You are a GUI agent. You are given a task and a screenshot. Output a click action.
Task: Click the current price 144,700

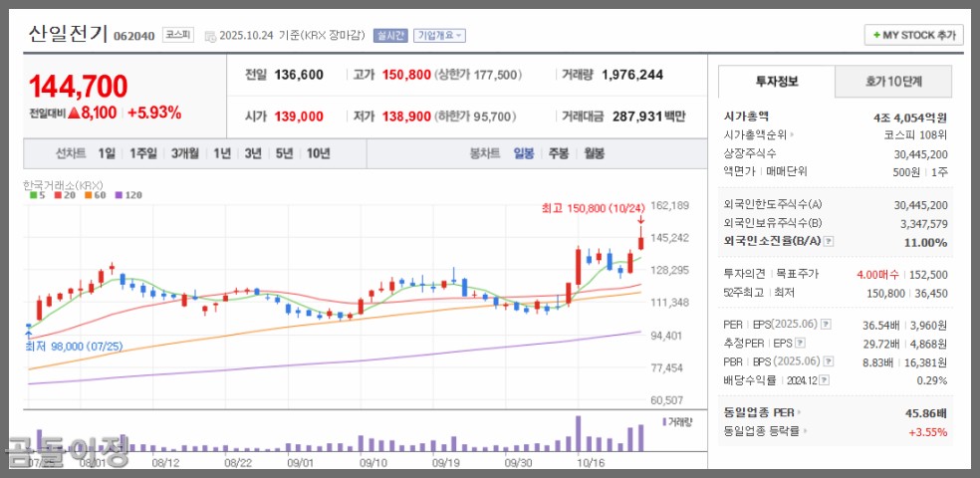(x=78, y=87)
